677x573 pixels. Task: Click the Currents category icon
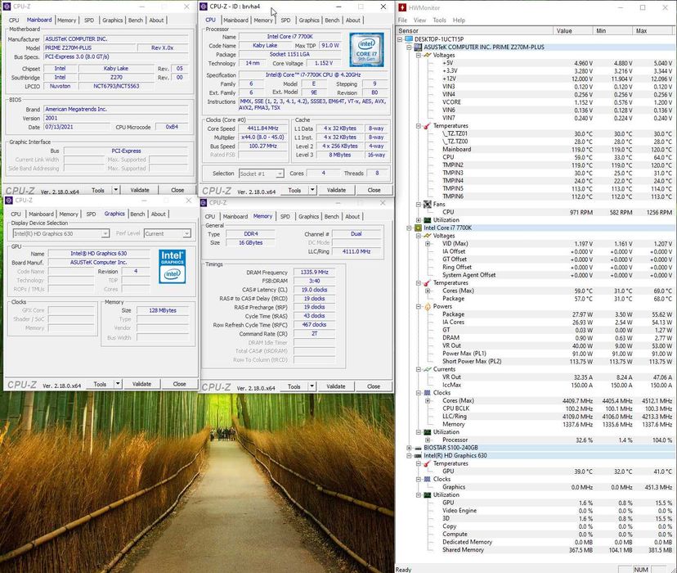428,369
